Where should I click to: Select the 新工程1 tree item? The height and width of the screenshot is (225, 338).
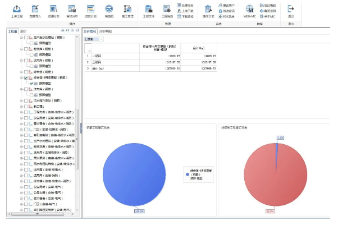[39, 107]
